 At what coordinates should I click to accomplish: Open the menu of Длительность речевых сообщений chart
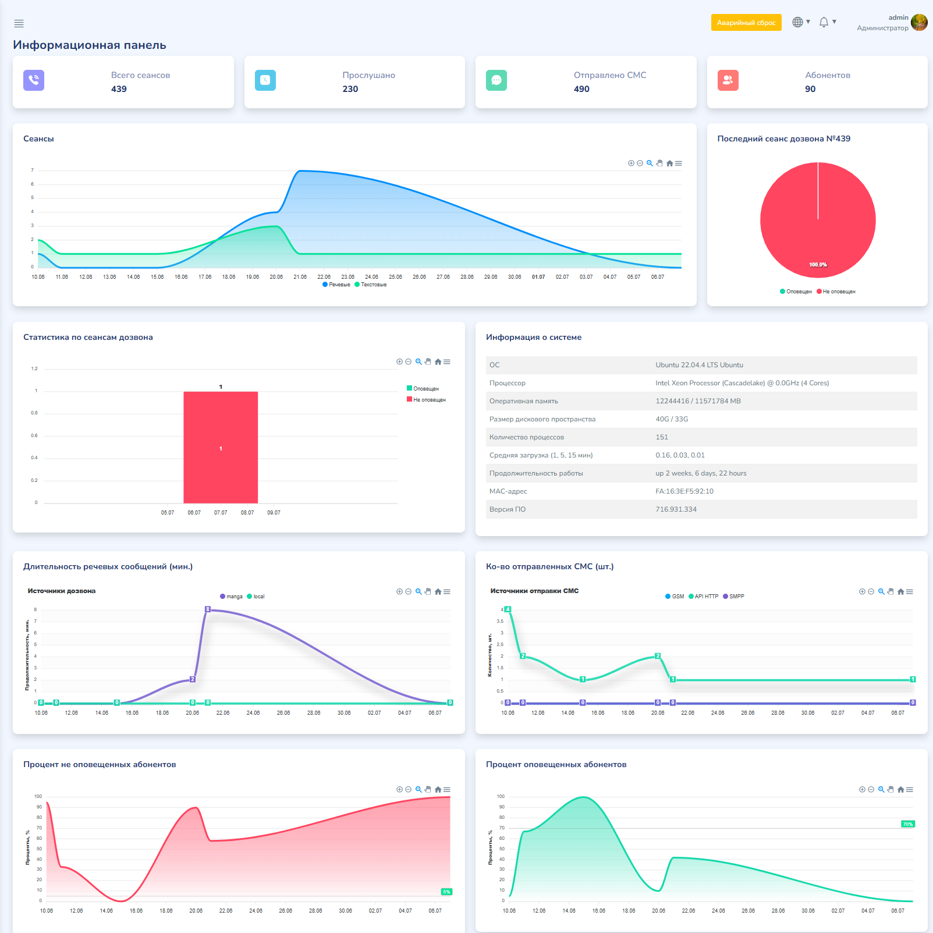447,592
